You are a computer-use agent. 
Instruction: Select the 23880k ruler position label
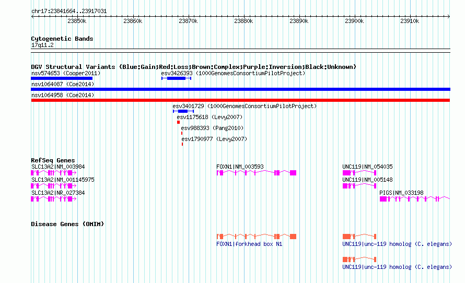pos(243,21)
